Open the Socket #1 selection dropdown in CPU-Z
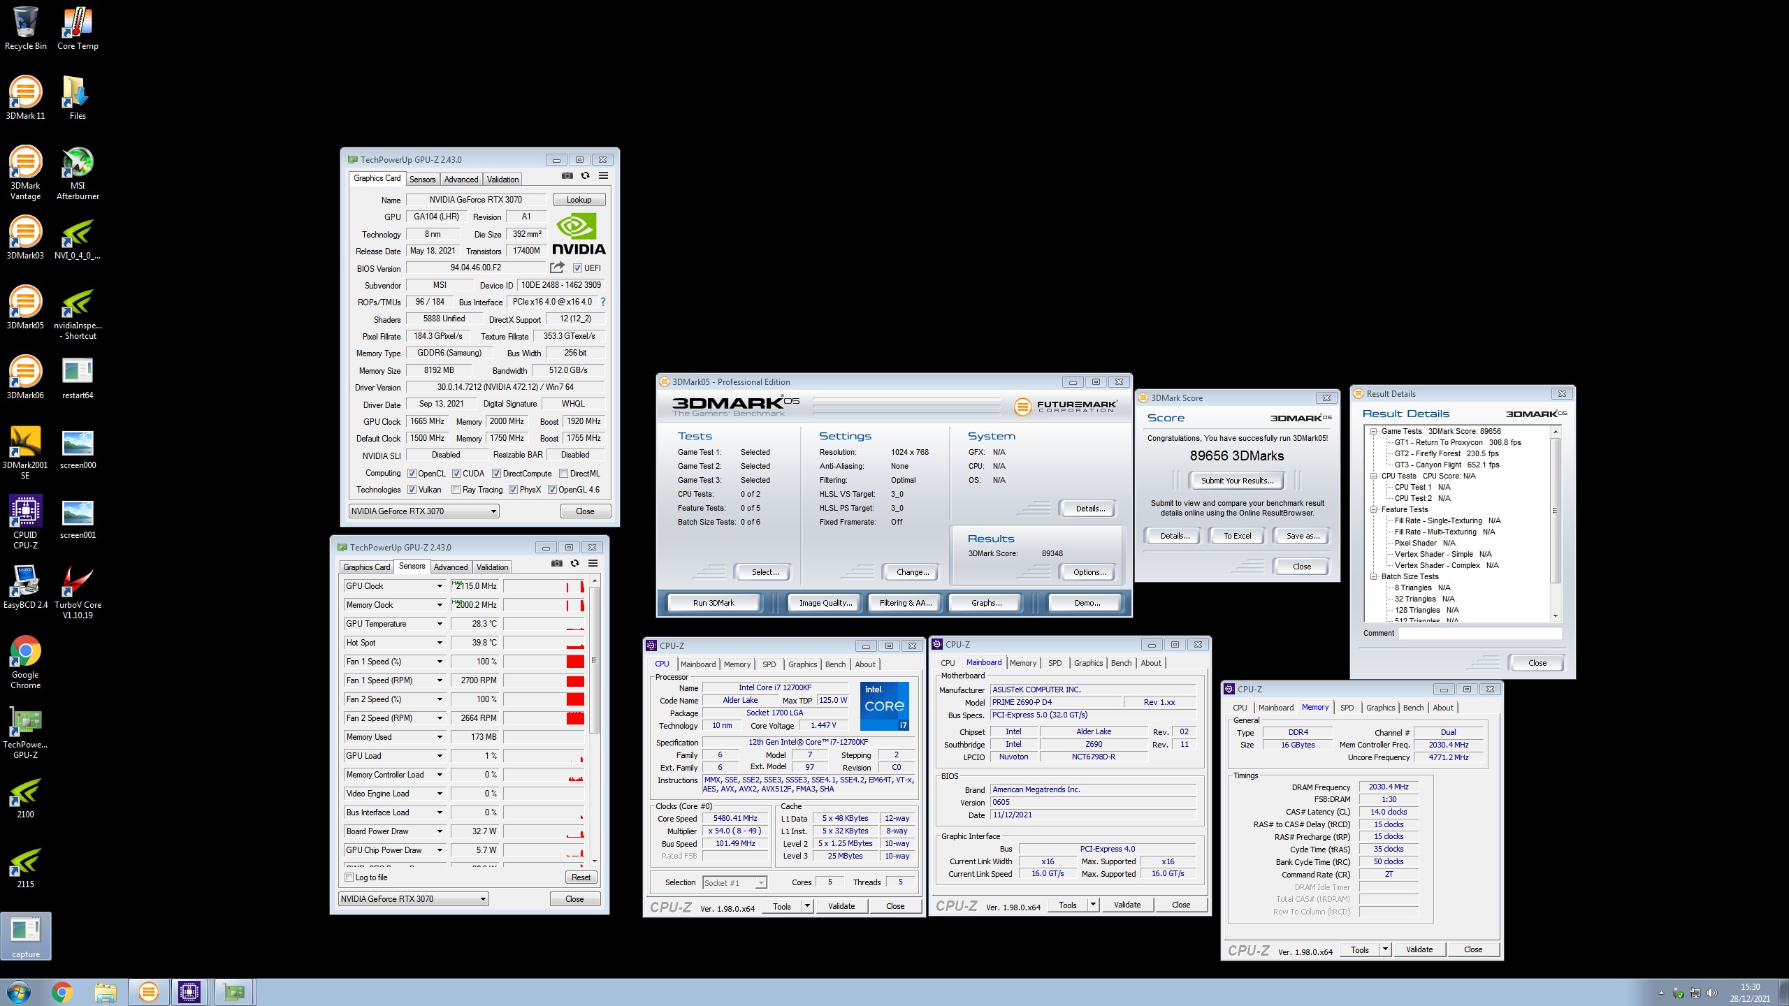Screen dimensions: 1789x1006 click(x=734, y=883)
